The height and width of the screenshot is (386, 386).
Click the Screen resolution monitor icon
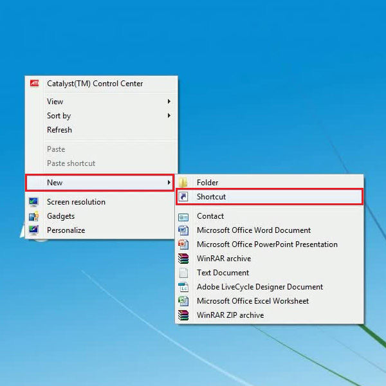pos(33,202)
